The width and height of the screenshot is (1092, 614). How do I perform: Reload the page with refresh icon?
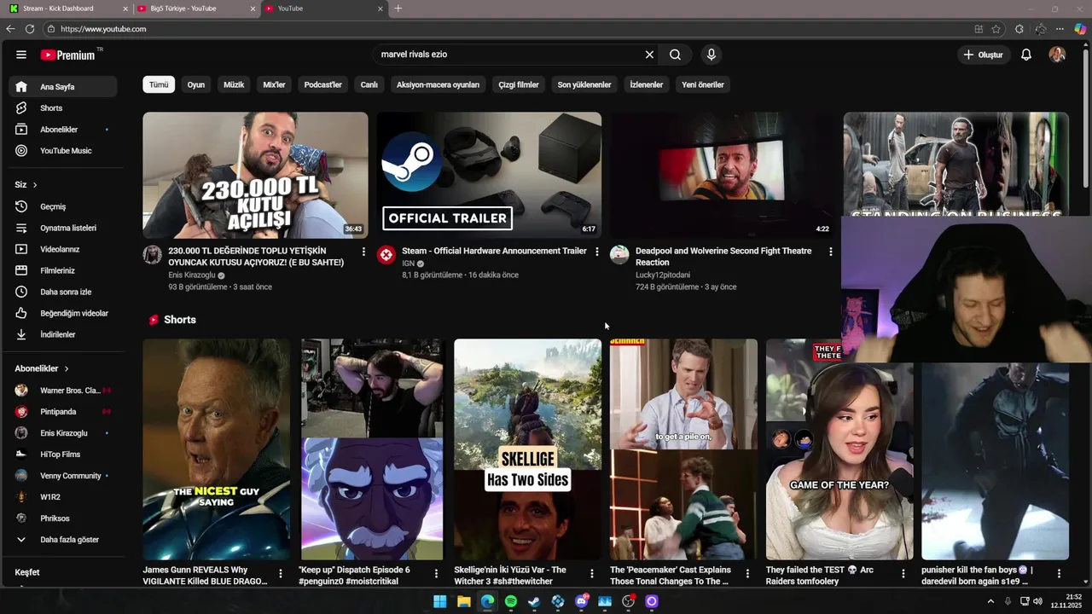(30, 29)
